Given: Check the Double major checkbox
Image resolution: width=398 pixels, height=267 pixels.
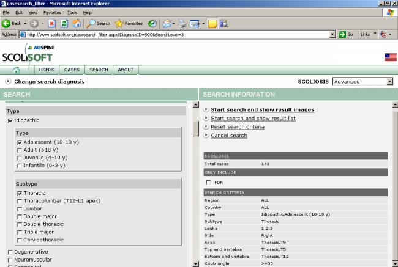Looking at the screenshot, I should pyautogui.click(x=20, y=217).
